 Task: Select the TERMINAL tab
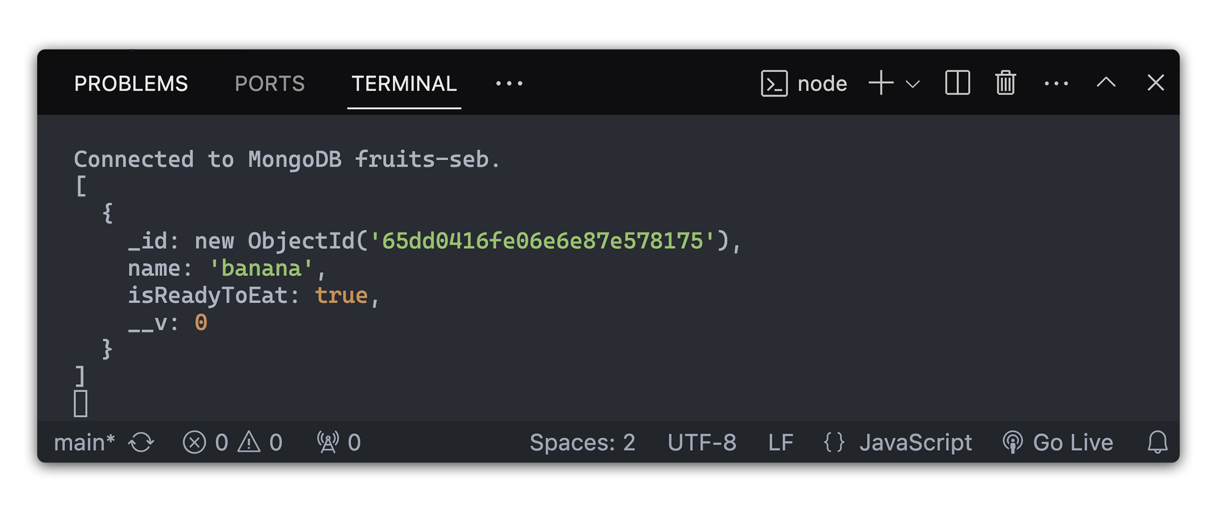[404, 84]
